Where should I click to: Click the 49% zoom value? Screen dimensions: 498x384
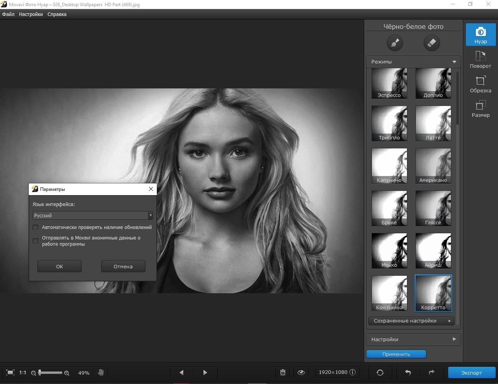(84, 373)
